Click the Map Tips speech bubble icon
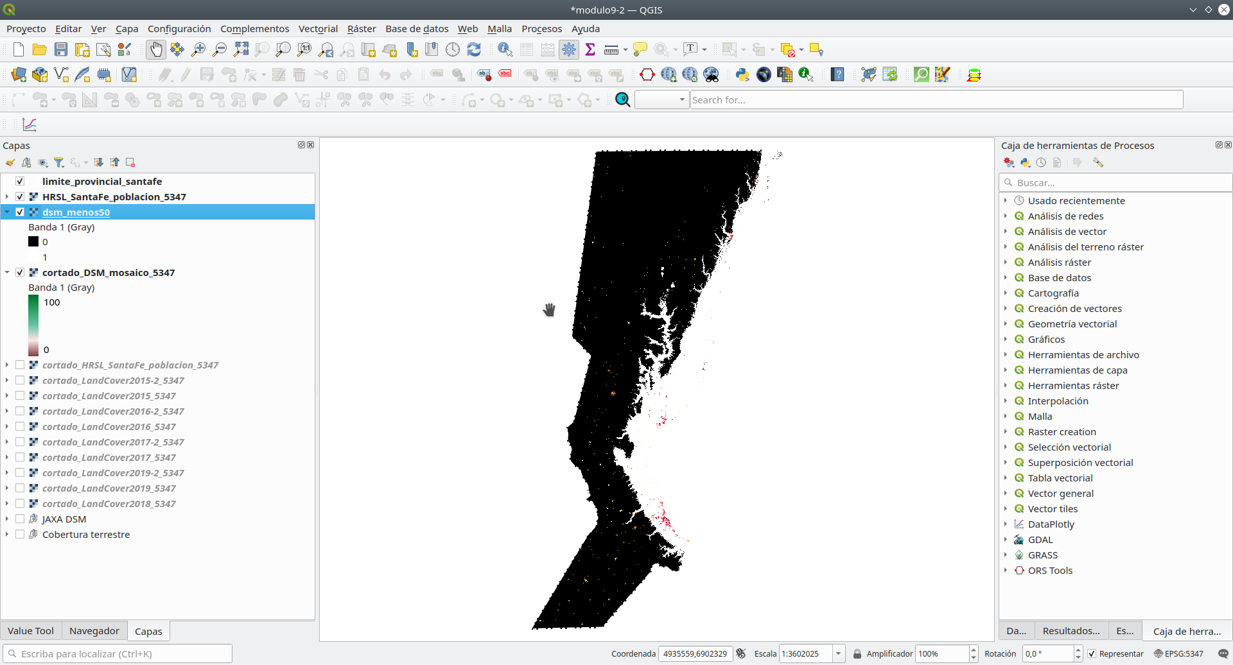 coord(640,49)
